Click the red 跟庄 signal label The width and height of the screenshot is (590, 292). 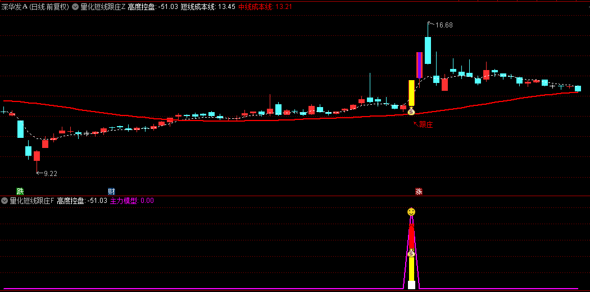(425, 125)
